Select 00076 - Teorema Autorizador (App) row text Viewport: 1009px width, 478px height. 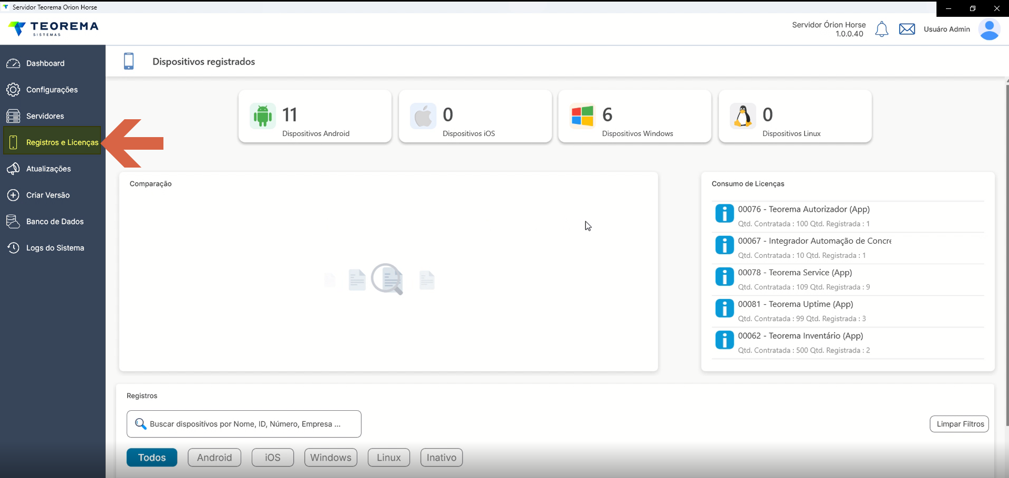coord(804,209)
